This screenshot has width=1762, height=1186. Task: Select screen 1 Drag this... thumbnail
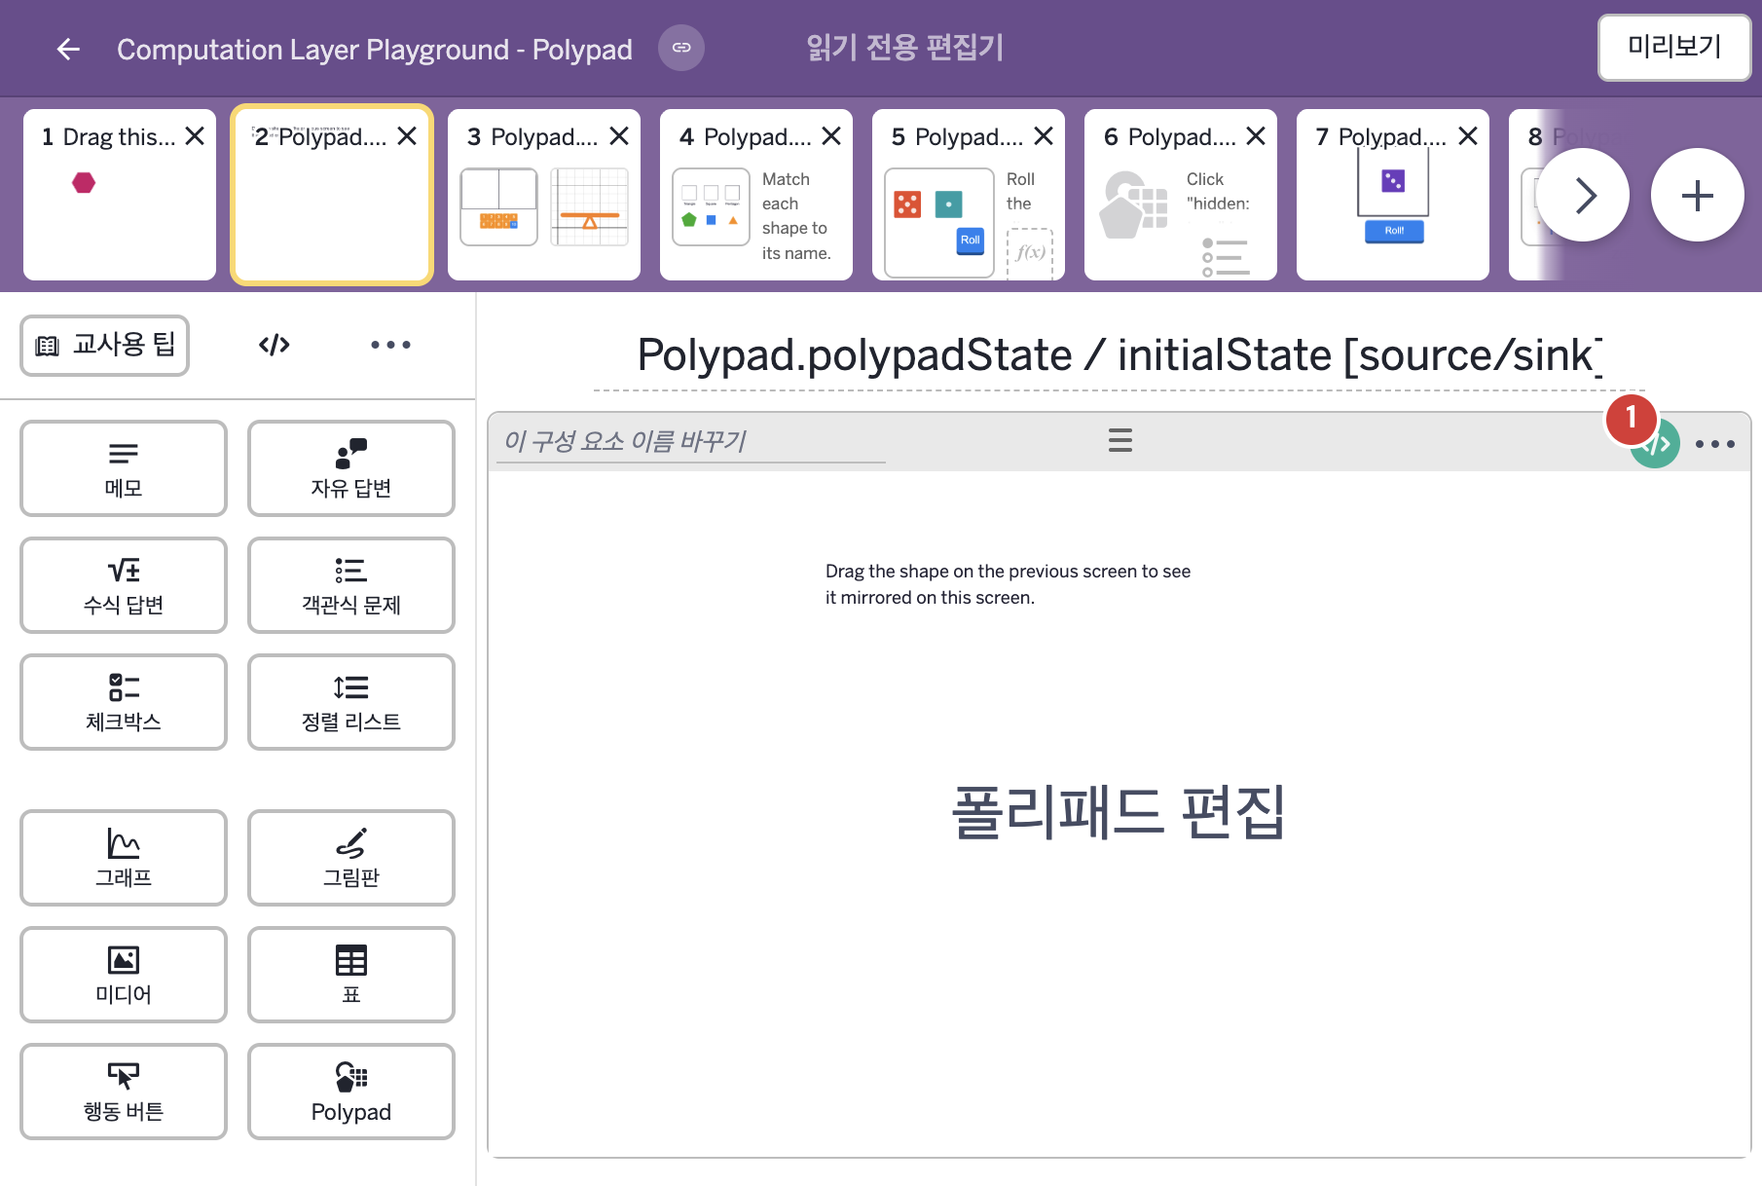(120, 195)
